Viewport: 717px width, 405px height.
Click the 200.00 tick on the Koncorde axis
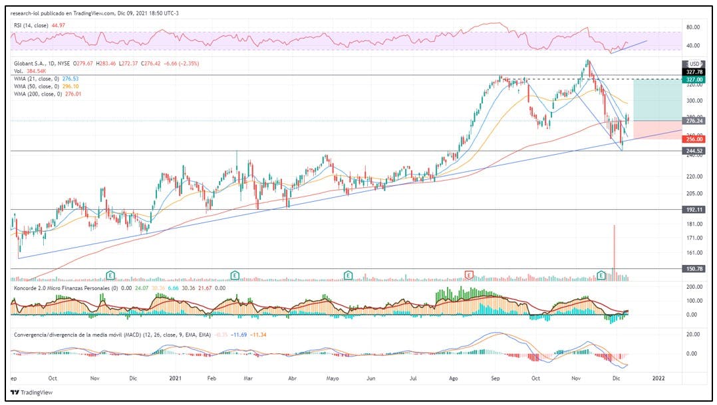tap(694, 287)
